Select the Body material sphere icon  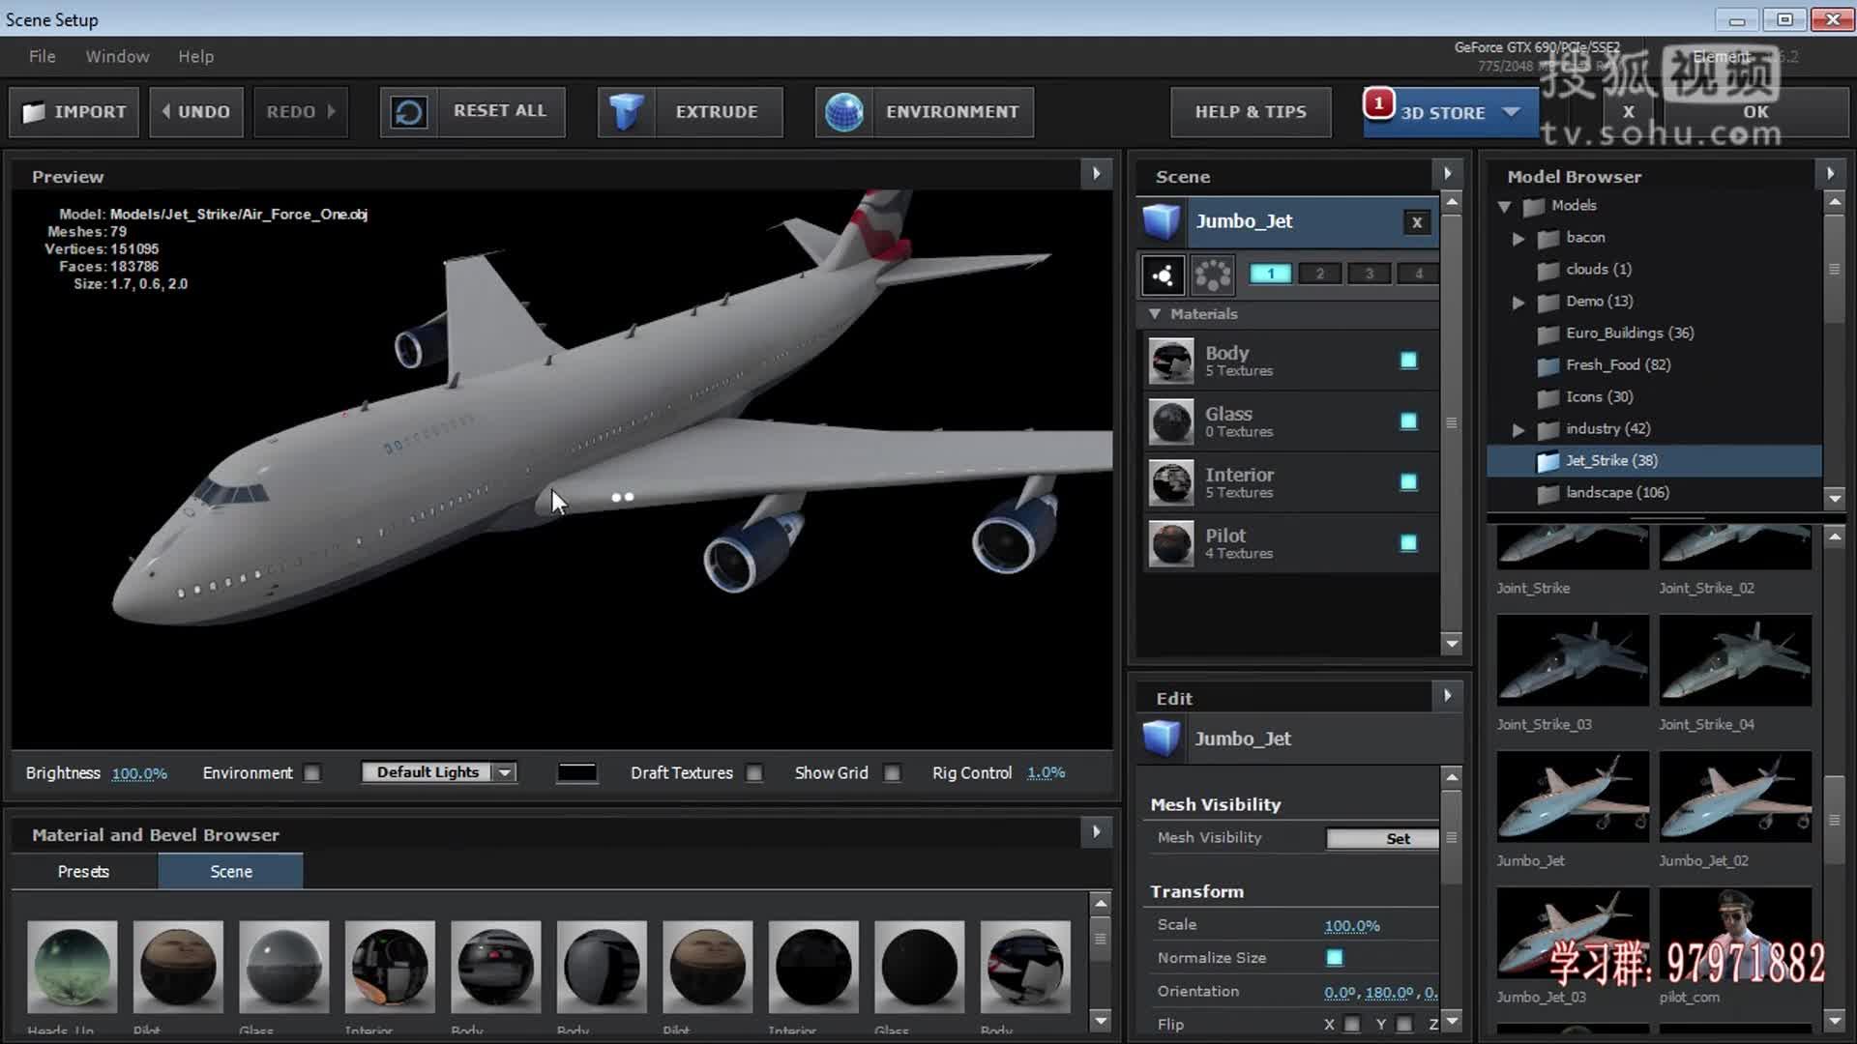pos(1171,362)
